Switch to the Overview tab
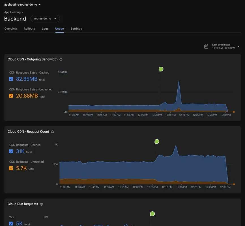This screenshot has width=245, height=226. click(11, 29)
